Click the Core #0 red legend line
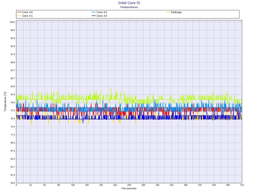258x193 pixels. 19,12
